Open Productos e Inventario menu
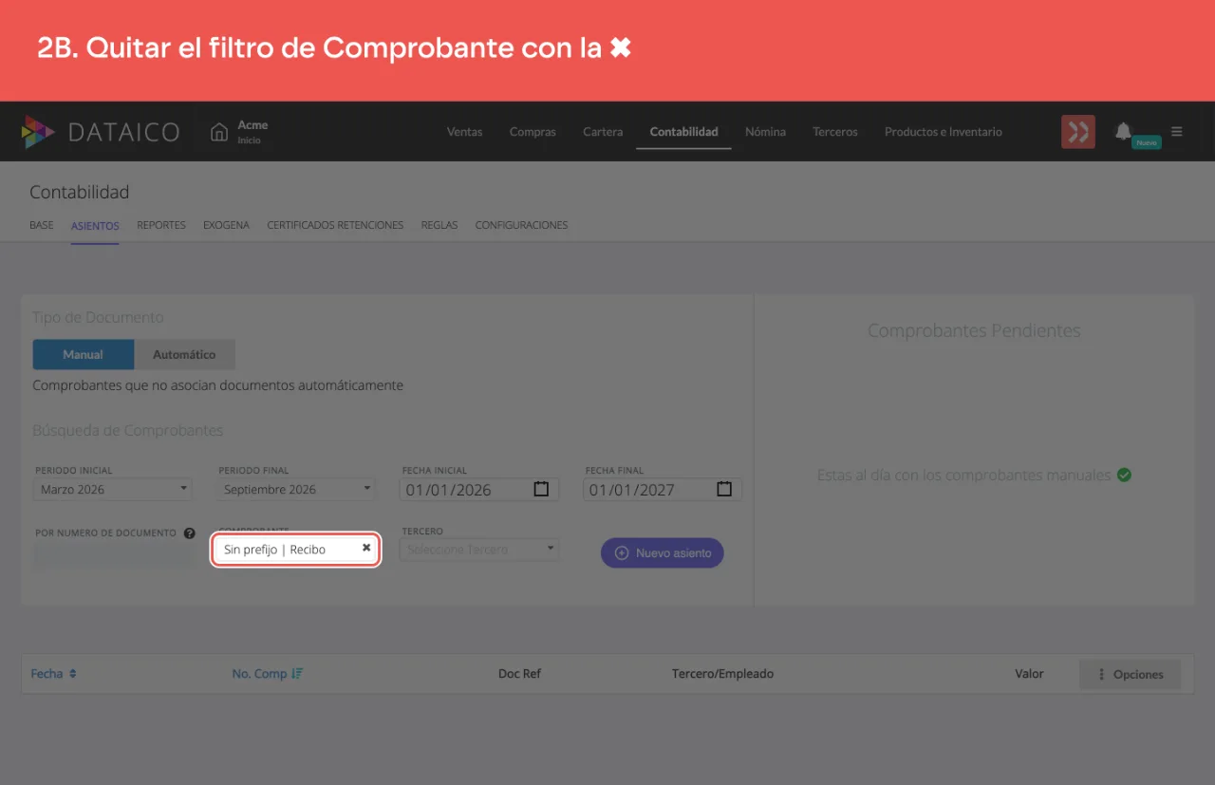The width and height of the screenshot is (1215, 785). [944, 132]
